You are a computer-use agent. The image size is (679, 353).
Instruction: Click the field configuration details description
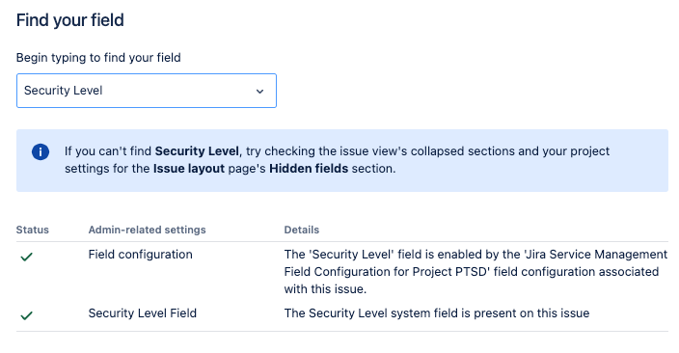(x=475, y=272)
